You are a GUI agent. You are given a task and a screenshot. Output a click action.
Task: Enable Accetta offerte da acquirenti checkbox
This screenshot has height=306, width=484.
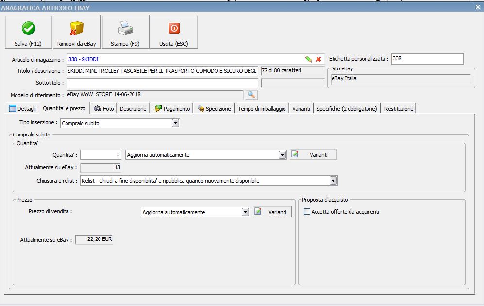pyautogui.click(x=307, y=212)
